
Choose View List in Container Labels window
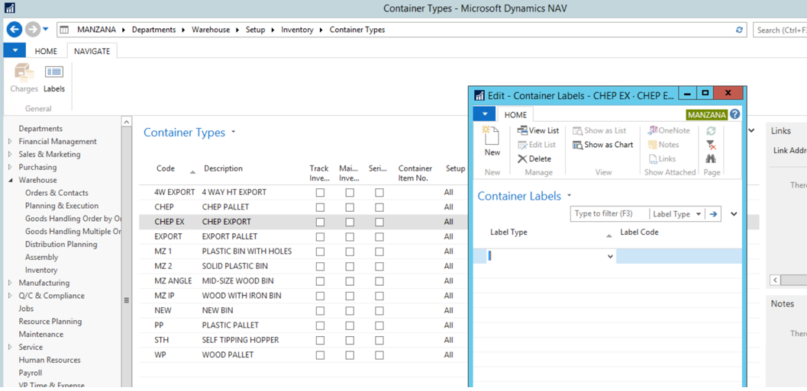point(537,130)
